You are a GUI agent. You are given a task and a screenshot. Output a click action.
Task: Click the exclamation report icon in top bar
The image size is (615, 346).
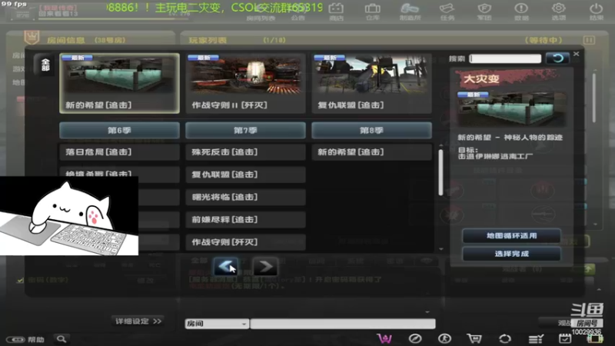[521, 11]
